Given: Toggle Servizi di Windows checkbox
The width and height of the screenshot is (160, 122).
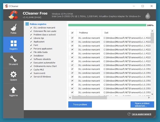Looking at the screenshot, I should pos(31,77).
